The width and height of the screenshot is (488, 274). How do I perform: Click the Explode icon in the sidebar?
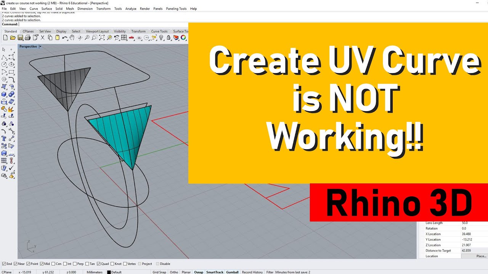point(11,109)
